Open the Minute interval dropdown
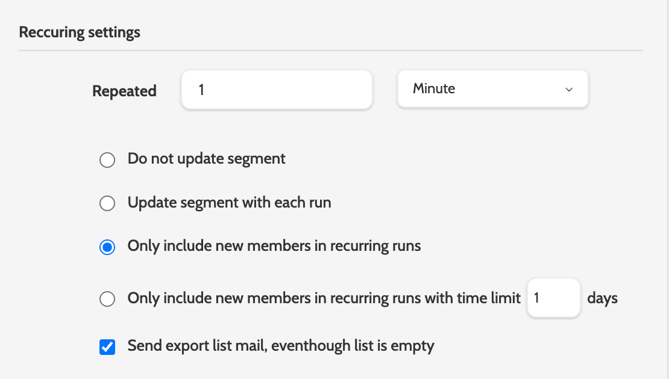 492,89
